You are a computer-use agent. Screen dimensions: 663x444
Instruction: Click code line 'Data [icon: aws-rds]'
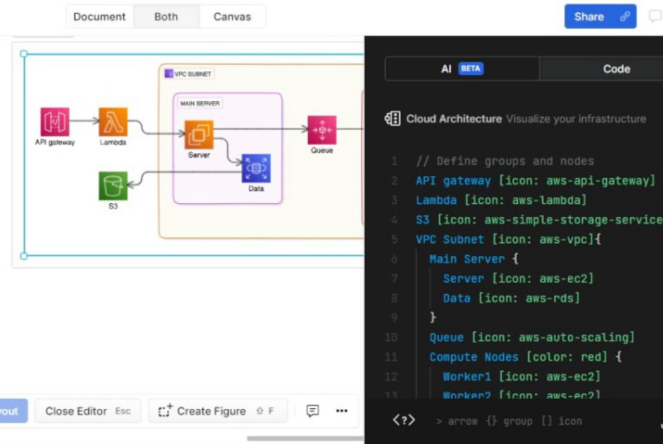[x=512, y=298]
